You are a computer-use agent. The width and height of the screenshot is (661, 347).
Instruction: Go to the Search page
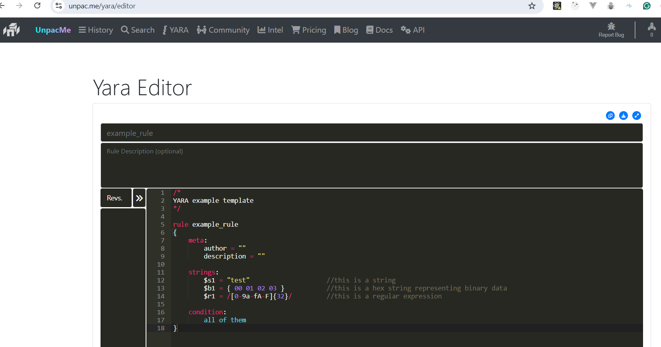[138, 30]
